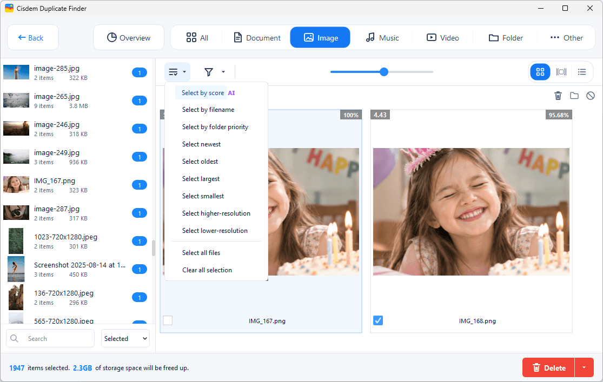Switch to side-by-side compare view
Screen dimensions: 603x382
(561, 72)
